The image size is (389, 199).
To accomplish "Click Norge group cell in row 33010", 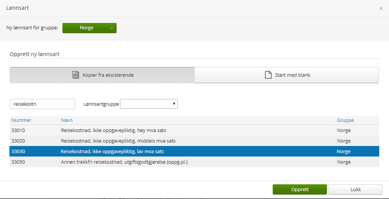I will pyautogui.click(x=344, y=130).
